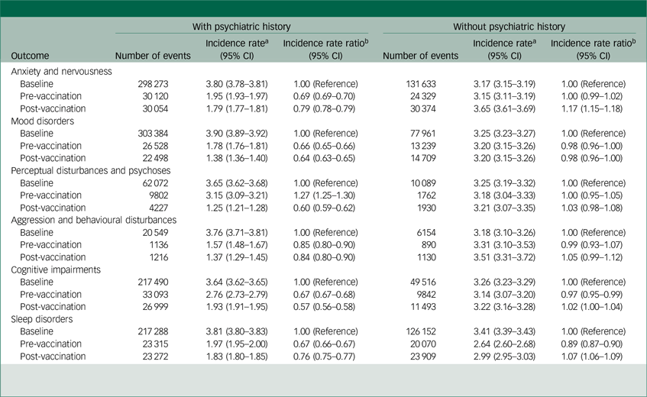Select the "Mood disorders" row heading
The image size is (647, 397).
coord(44,121)
